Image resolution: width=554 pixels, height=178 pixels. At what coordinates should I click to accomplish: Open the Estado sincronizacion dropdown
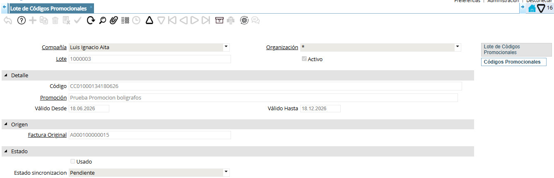point(226,173)
